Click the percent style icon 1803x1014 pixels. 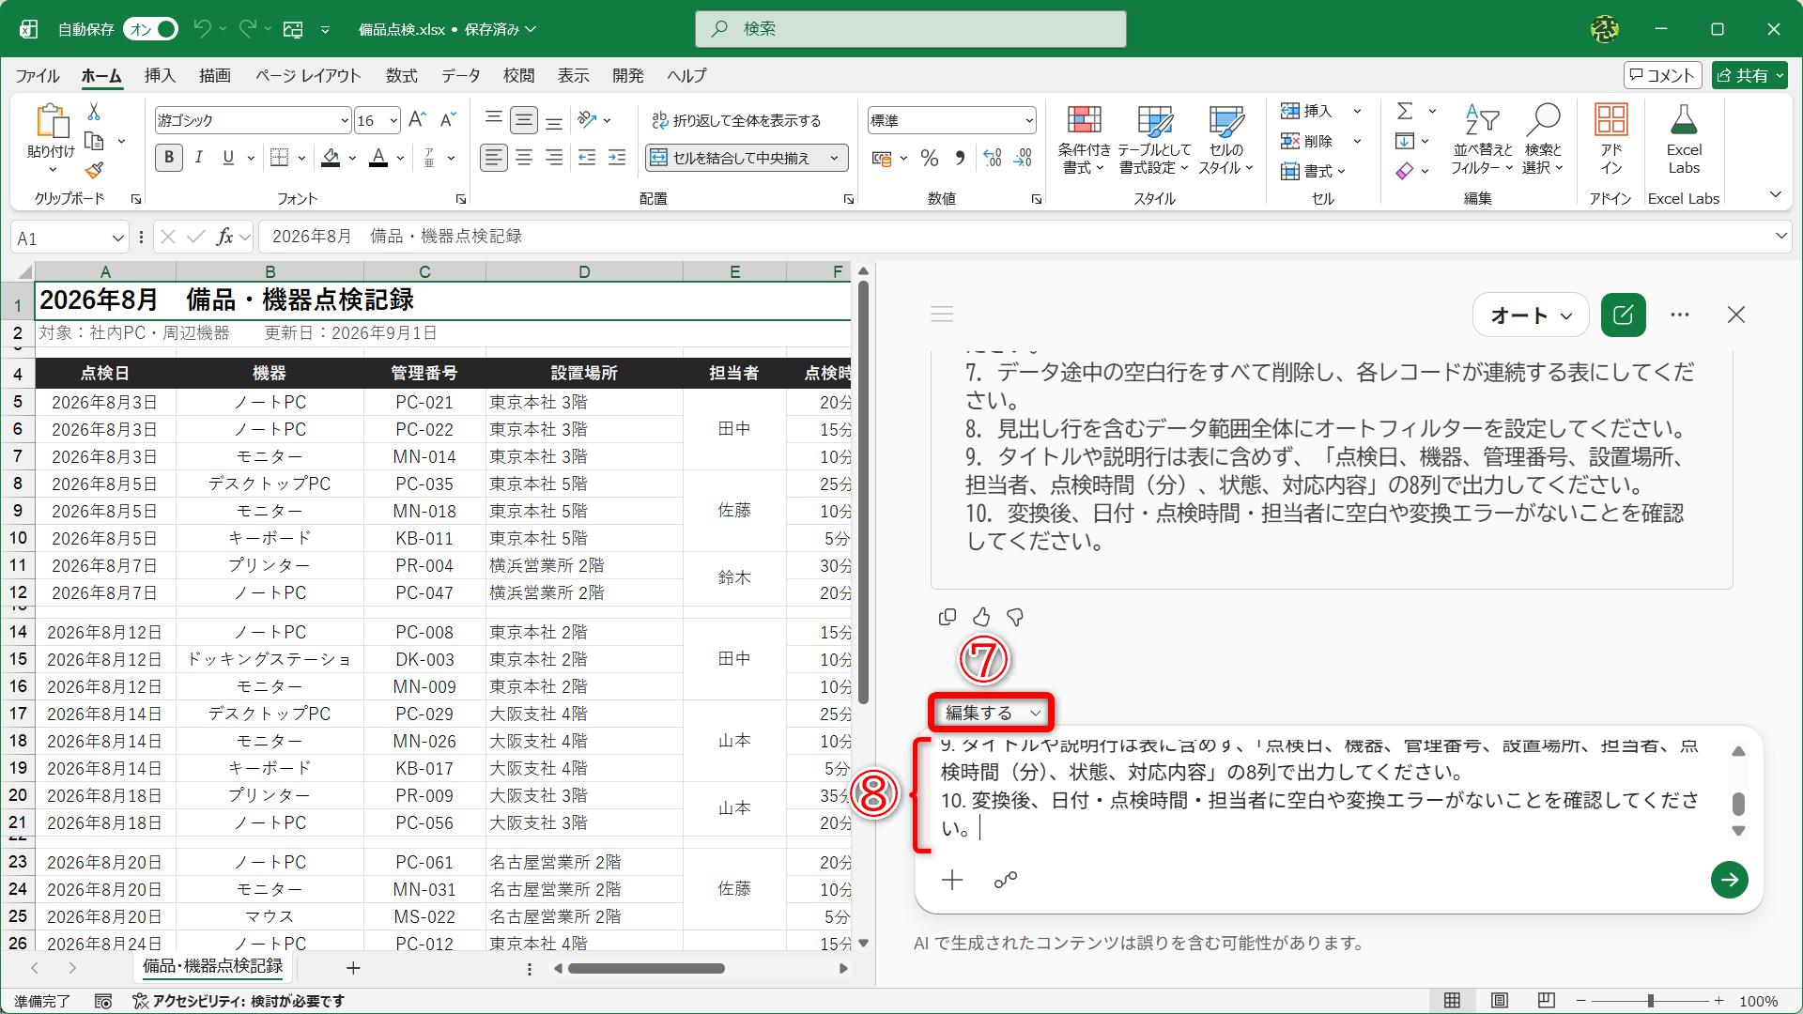click(x=930, y=158)
